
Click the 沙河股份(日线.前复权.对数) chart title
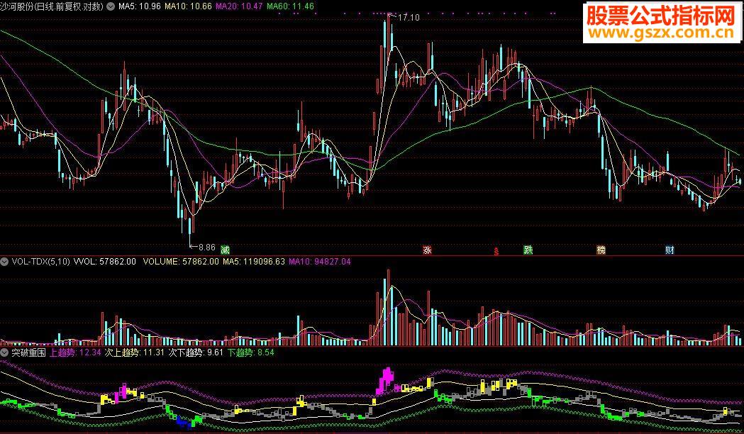[52, 6]
